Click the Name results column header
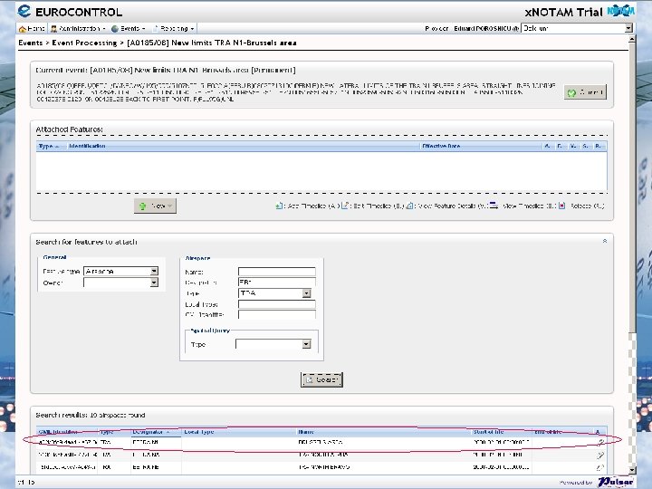652x489 pixels. pos(383,432)
